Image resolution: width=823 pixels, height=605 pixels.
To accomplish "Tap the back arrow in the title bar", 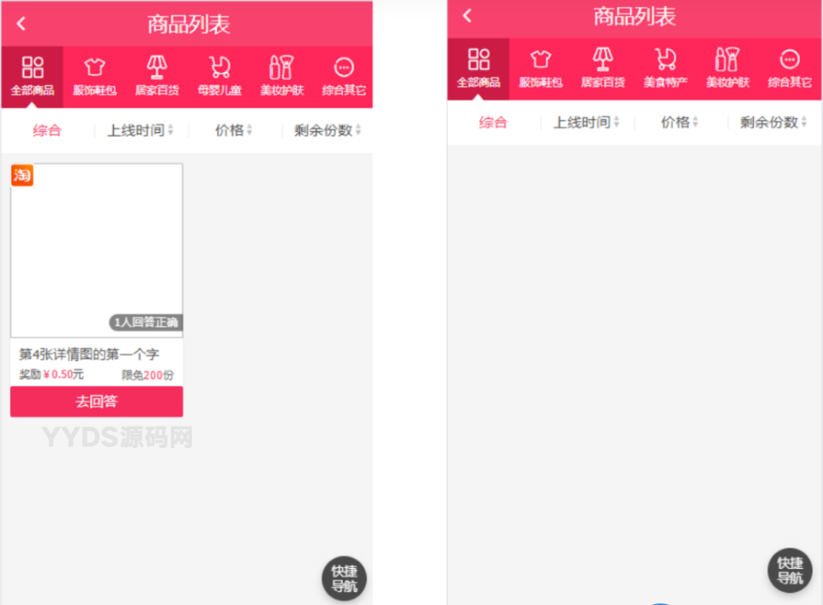I will 20,22.
